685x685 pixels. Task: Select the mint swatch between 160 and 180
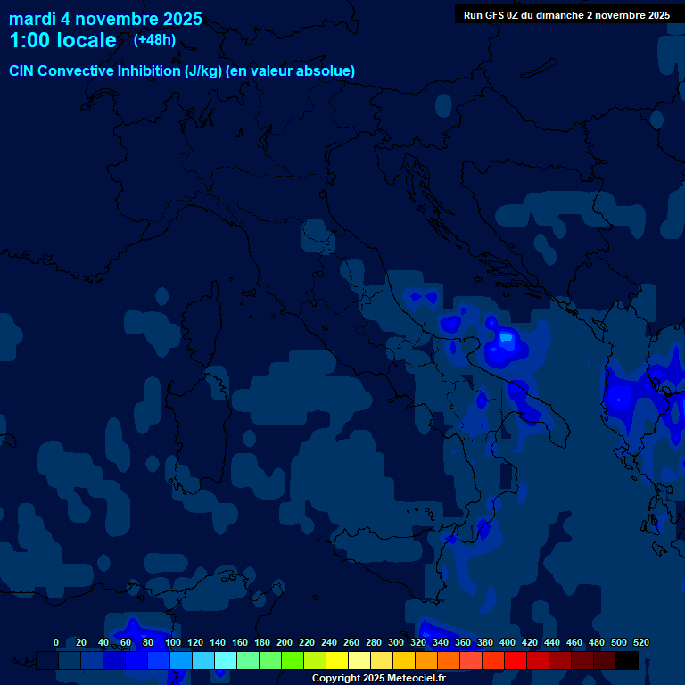248,661
